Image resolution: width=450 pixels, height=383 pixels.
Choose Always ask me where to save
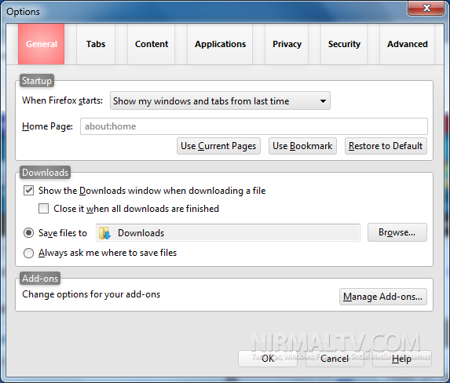coord(29,253)
